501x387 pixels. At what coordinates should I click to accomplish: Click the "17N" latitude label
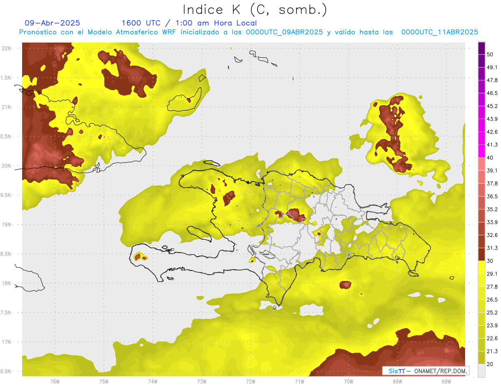pyautogui.click(x=7, y=342)
